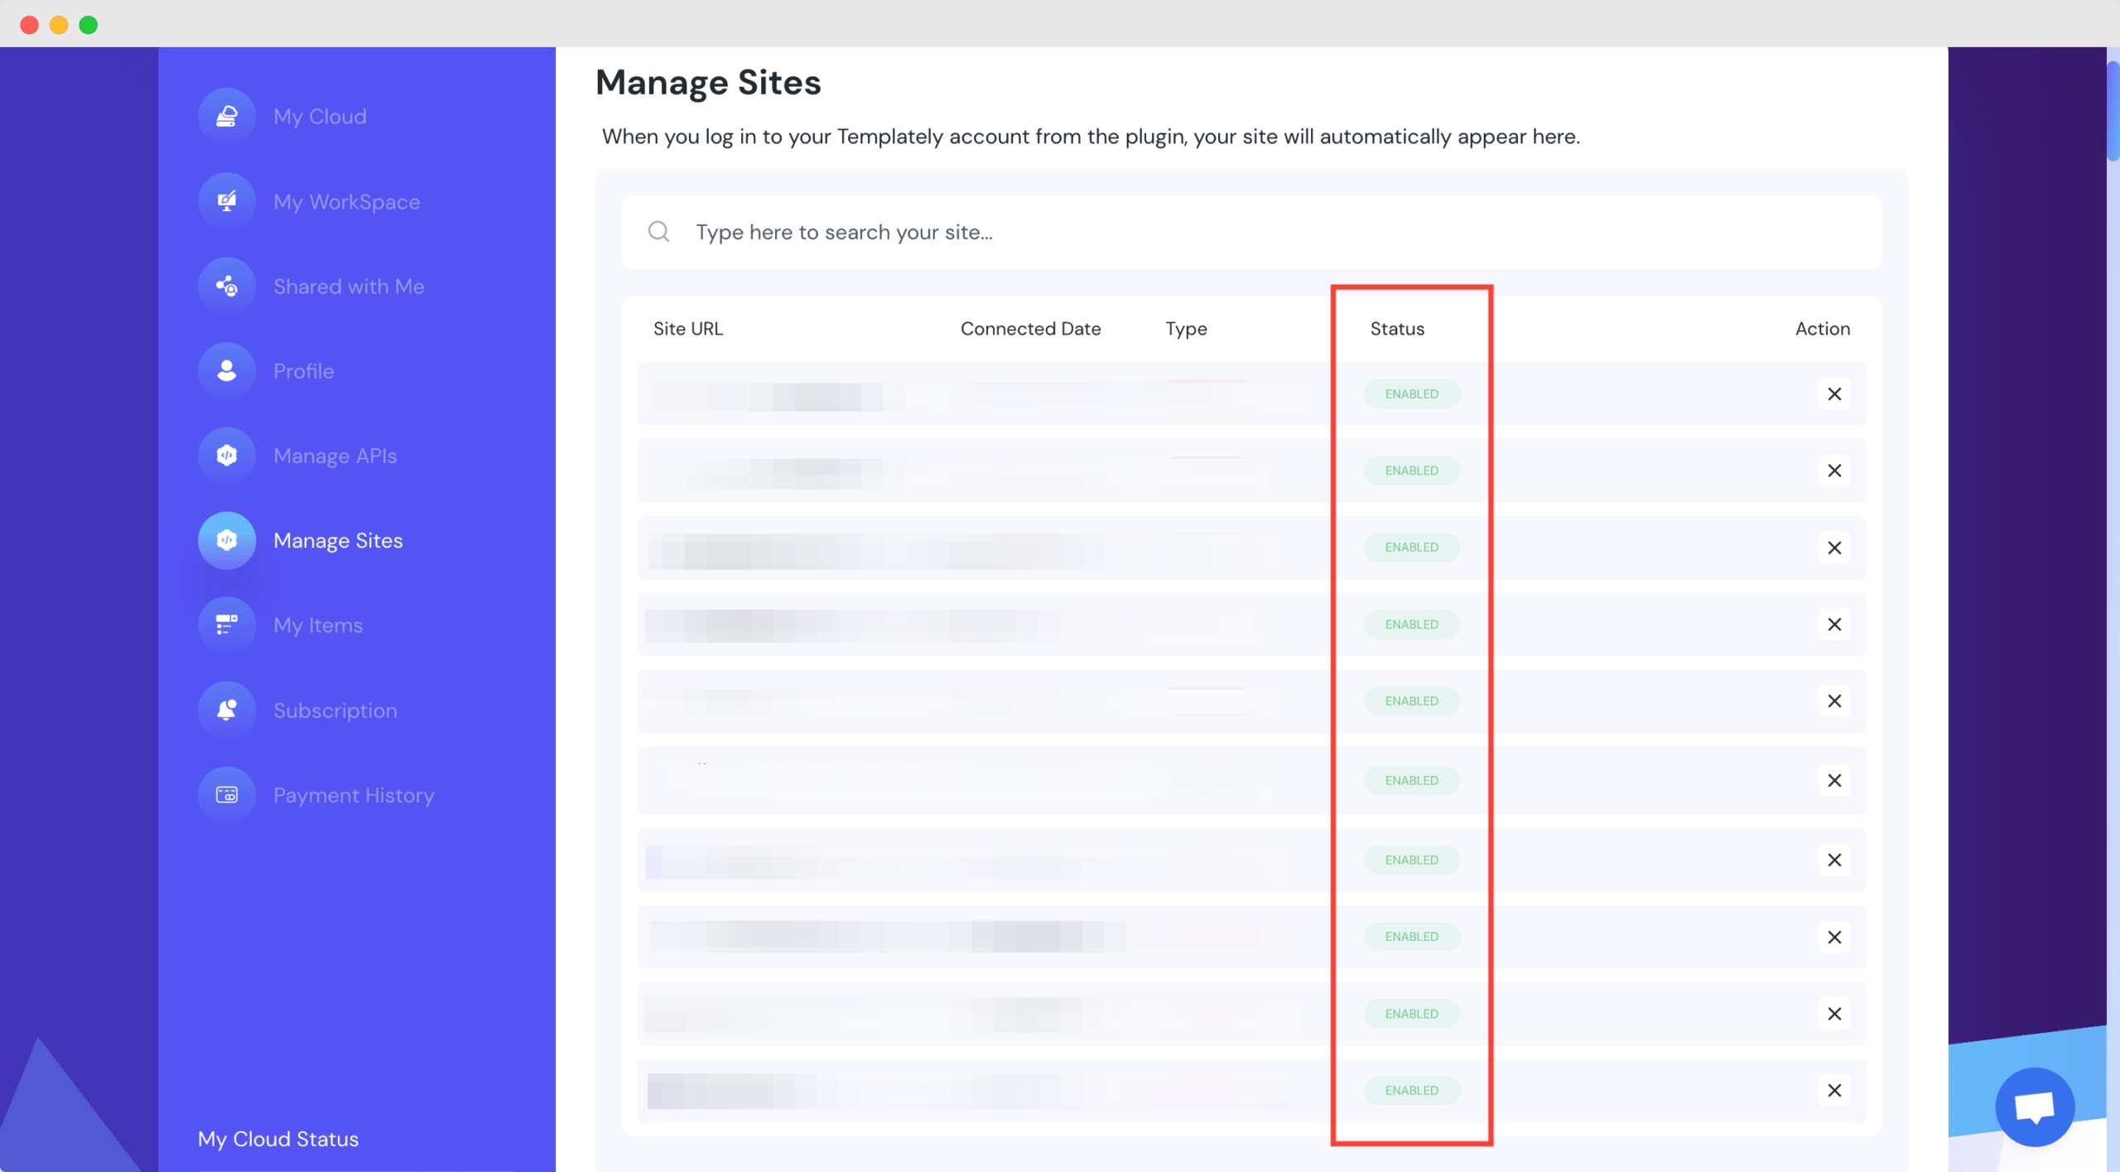
Task: Open the Profile section icon
Action: (x=227, y=369)
